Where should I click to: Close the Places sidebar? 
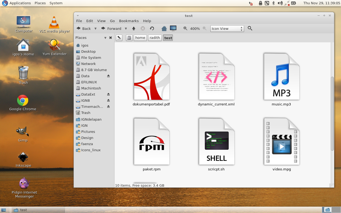pos(111,38)
